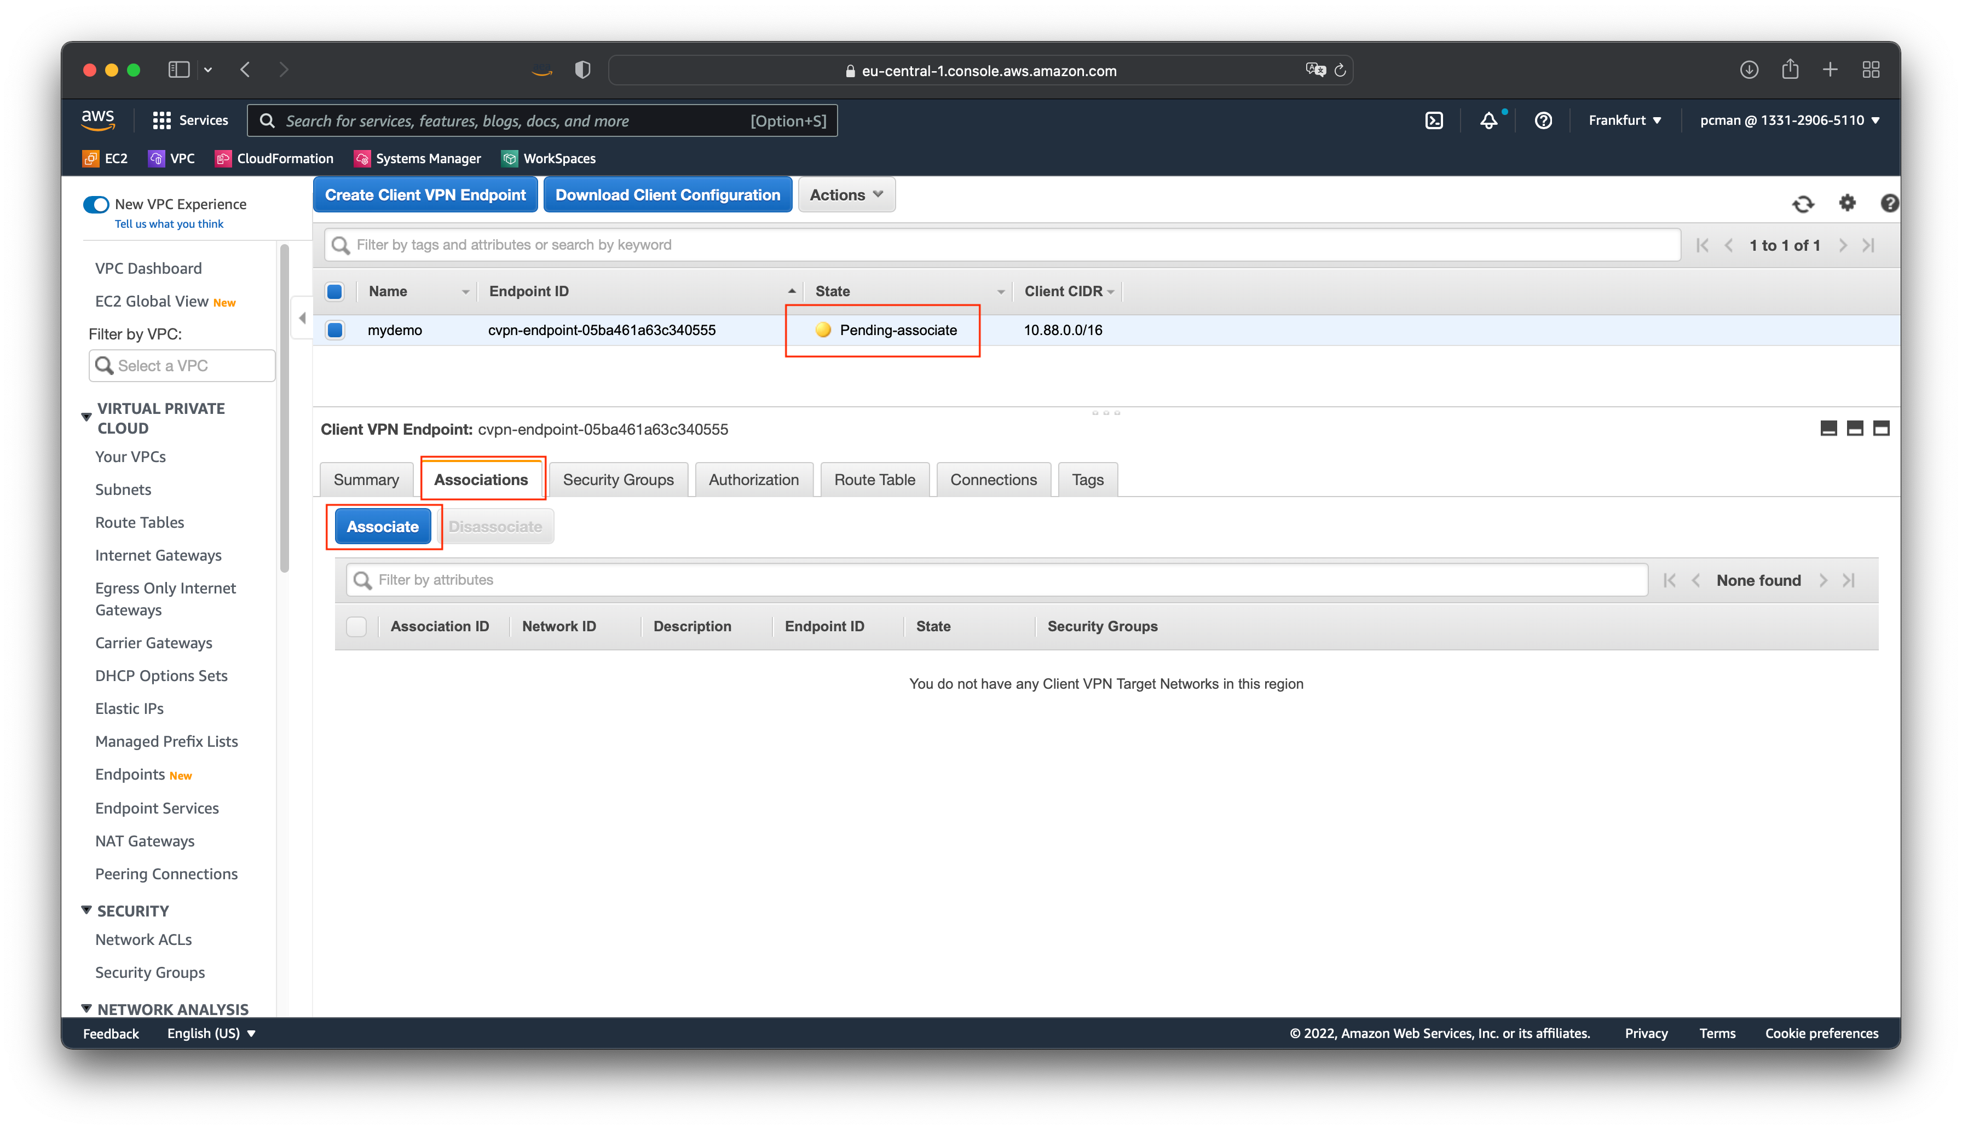Click Download Client Configuration button
This screenshot has width=1962, height=1130.
tap(667, 195)
